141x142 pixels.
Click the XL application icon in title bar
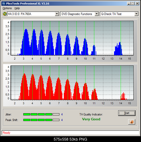(4, 4)
